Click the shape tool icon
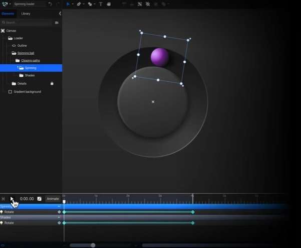This screenshot has height=248, width=301. coord(90,4)
